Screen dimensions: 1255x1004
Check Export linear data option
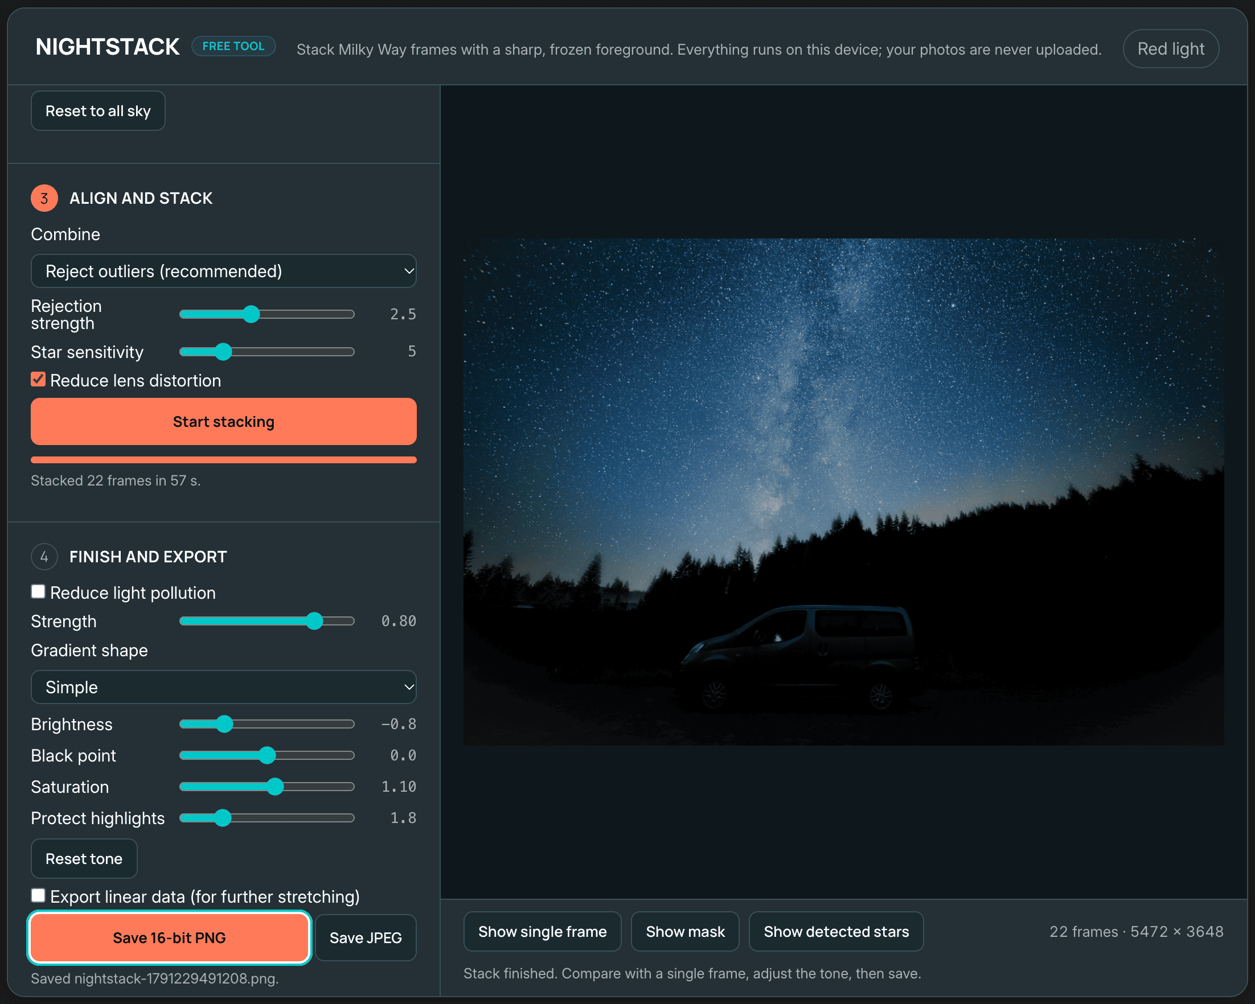38,895
